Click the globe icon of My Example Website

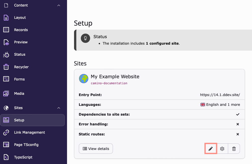(x=83, y=78)
